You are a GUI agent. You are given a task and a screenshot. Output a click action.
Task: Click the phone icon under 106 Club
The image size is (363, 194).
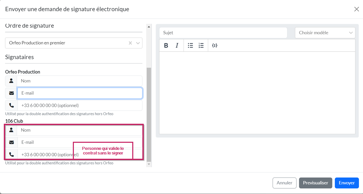coord(11,154)
